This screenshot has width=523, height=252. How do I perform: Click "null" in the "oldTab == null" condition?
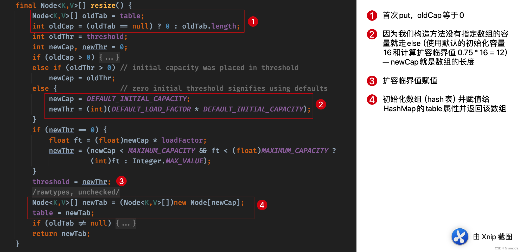pyautogui.click(x=141, y=26)
